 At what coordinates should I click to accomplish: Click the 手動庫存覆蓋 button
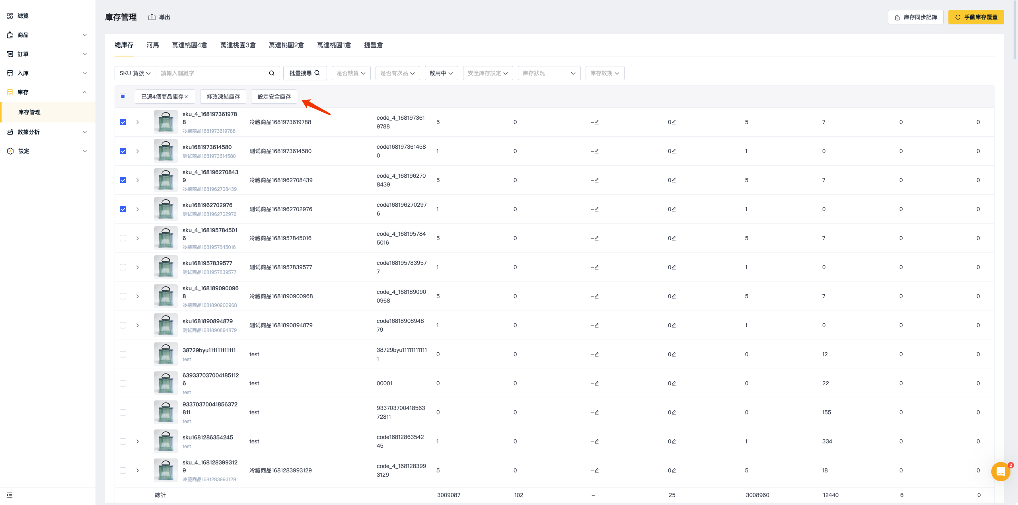(x=976, y=17)
